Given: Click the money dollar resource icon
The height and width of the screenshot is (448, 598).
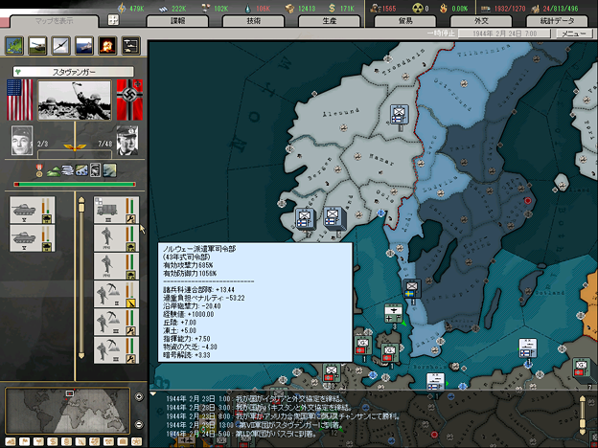Looking at the screenshot, I should click(x=333, y=8).
